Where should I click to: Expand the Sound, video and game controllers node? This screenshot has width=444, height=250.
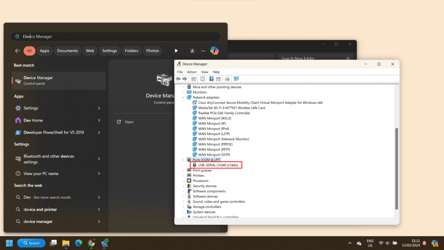pos(184,202)
